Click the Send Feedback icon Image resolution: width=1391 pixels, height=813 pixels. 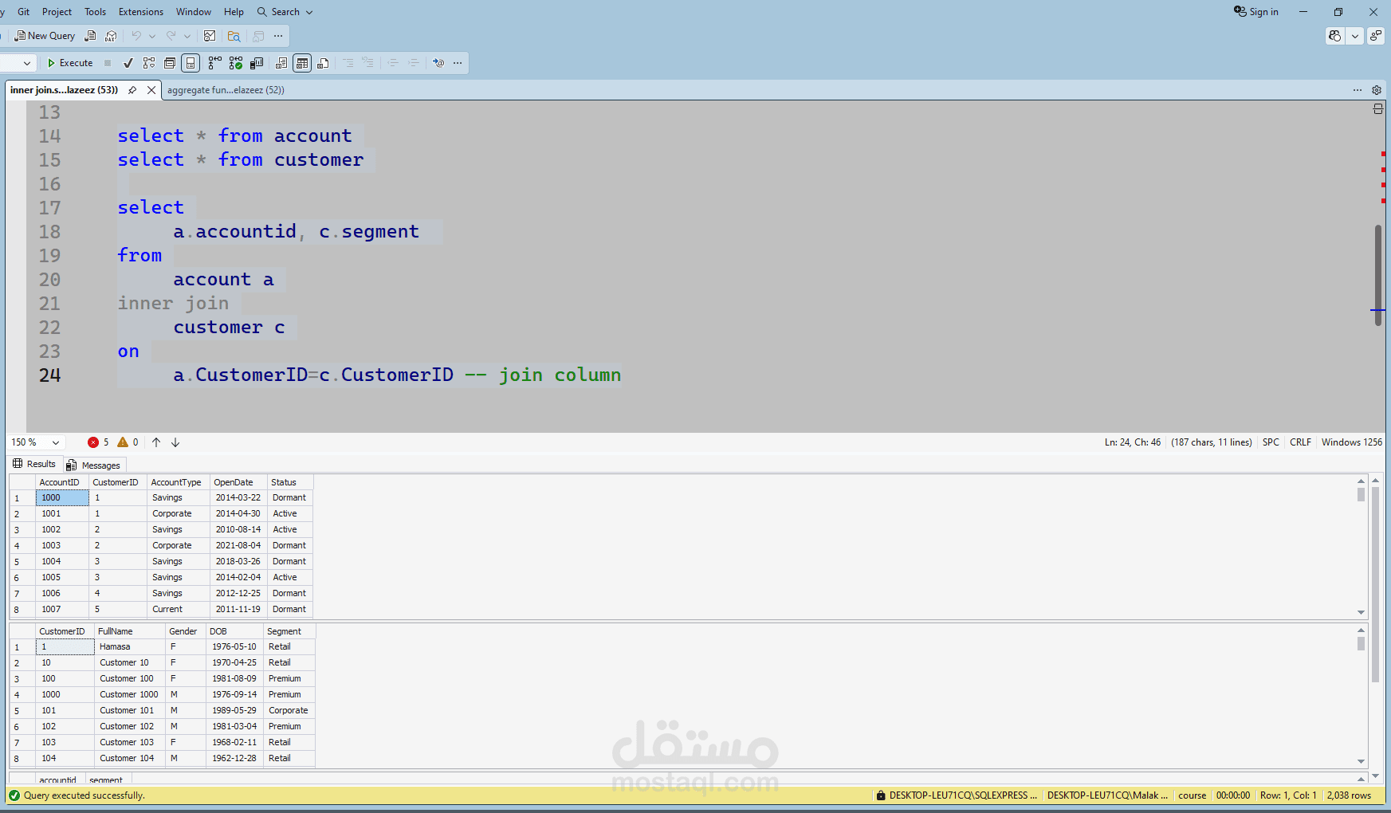coord(1376,36)
